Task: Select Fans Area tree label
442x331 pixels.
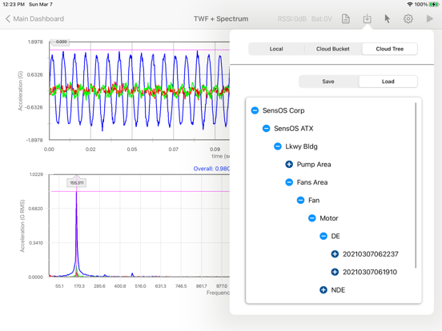Action: [x=312, y=182]
